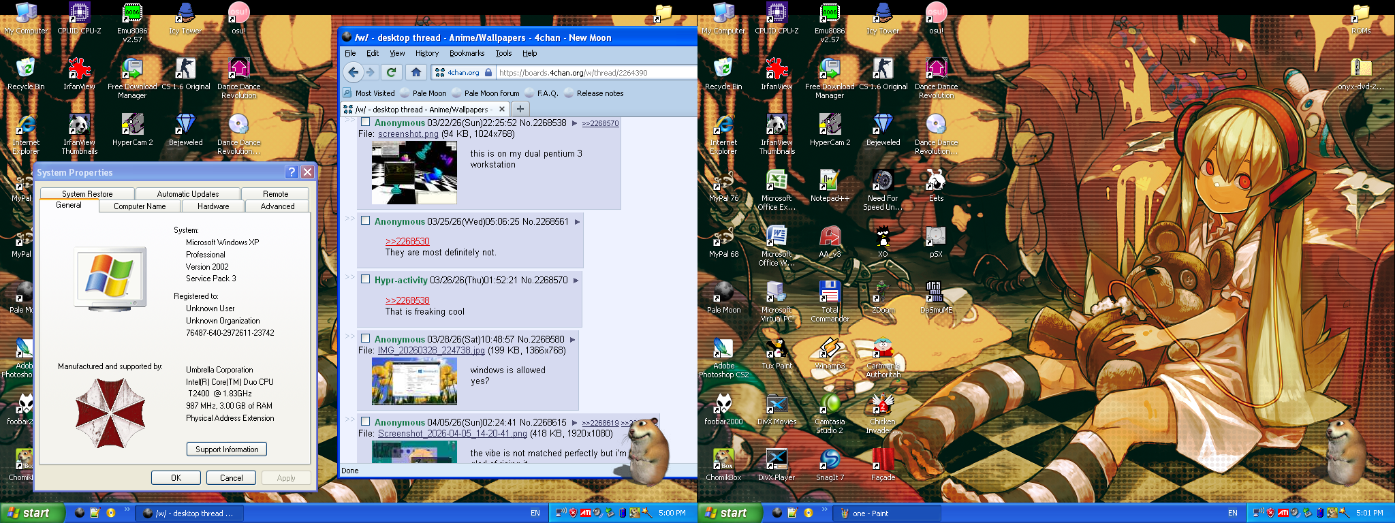Image resolution: width=1395 pixels, height=523 pixels.
Task: Open the Automatic Updates tab
Action: pos(188,194)
